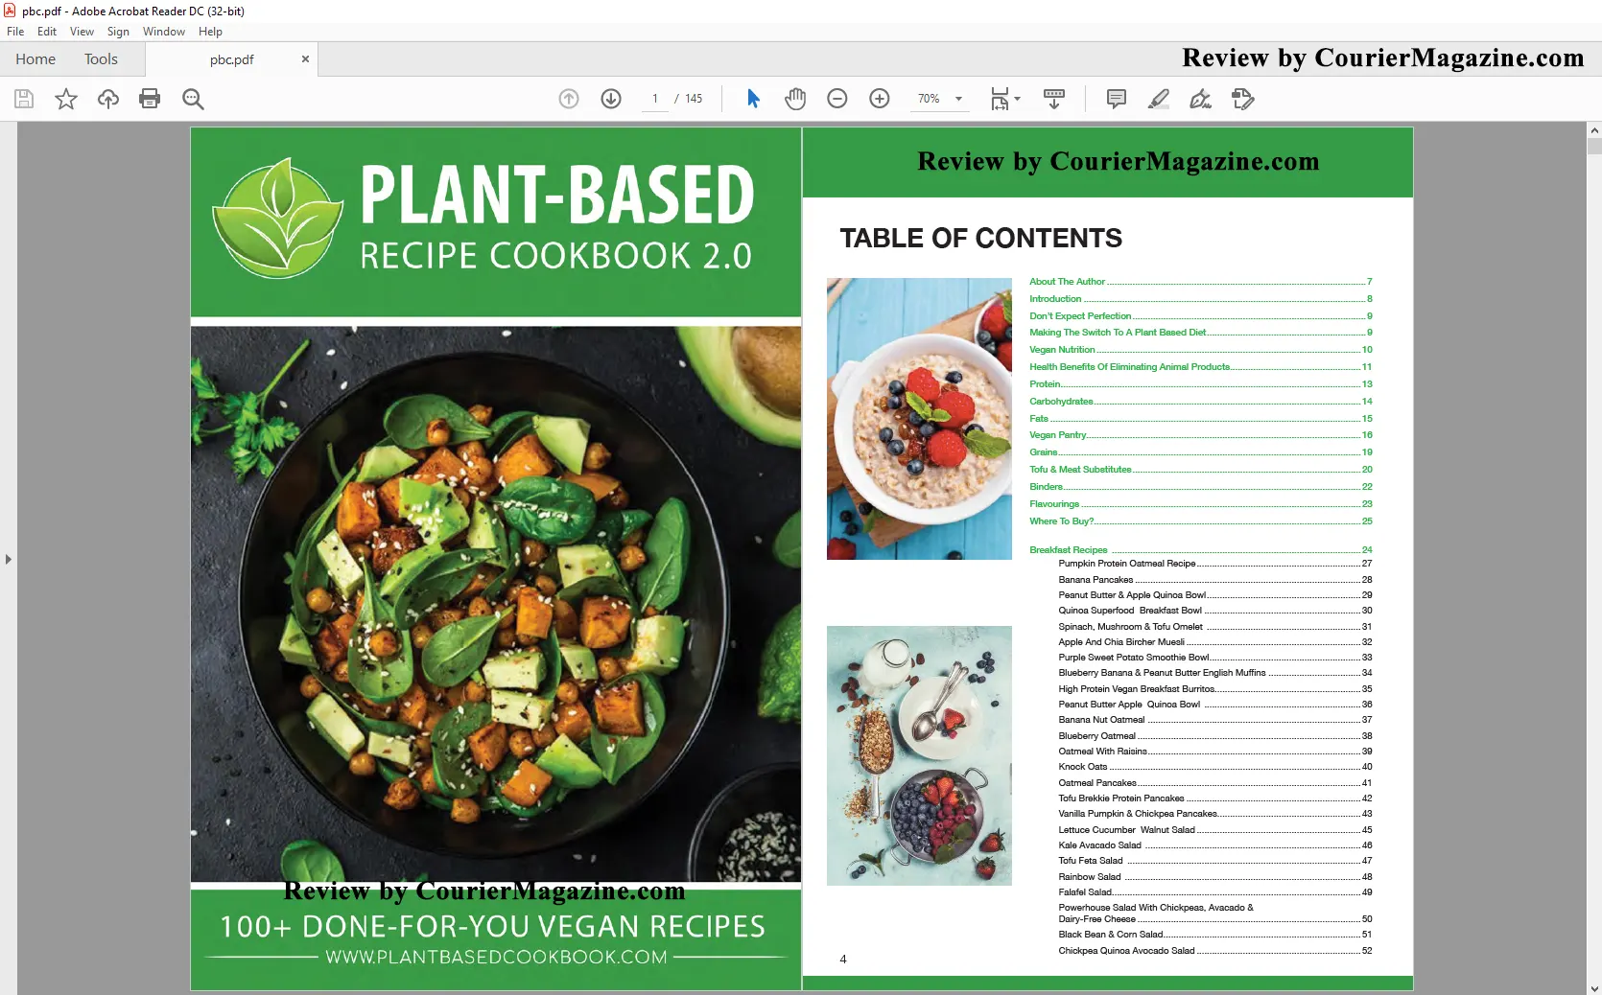This screenshot has width=1602, height=995.
Task: Click the Save file icon
Action: point(24,99)
